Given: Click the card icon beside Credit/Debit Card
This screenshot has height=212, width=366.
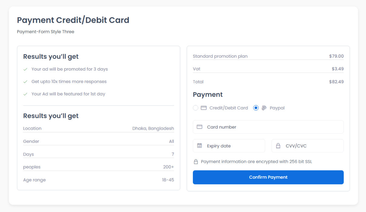Looking at the screenshot, I should [x=204, y=108].
